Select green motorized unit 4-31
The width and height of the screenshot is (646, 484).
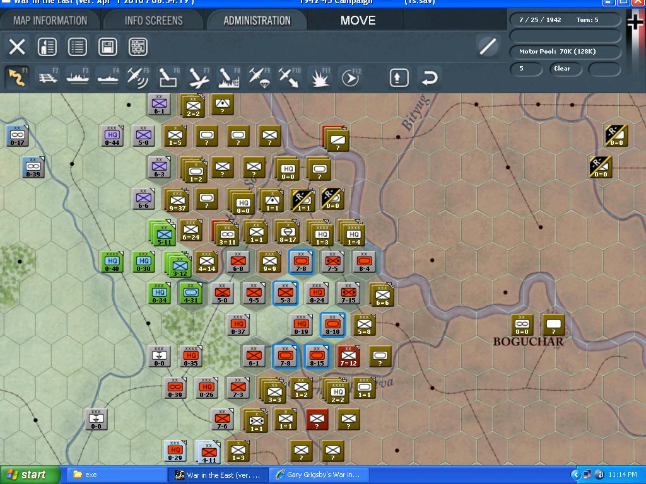click(x=191, y=293)
